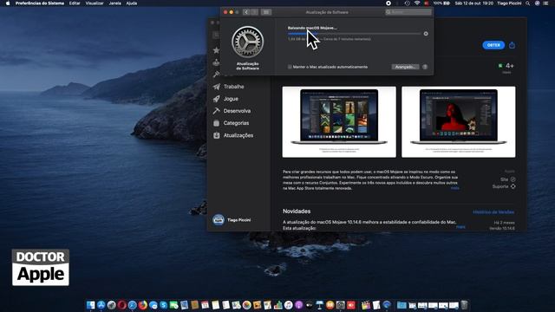Cancel the macOS Mojave download

[x=426, y=34]
